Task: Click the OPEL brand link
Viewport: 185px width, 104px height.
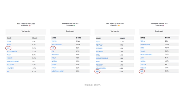Action: (x=98, y=55)
